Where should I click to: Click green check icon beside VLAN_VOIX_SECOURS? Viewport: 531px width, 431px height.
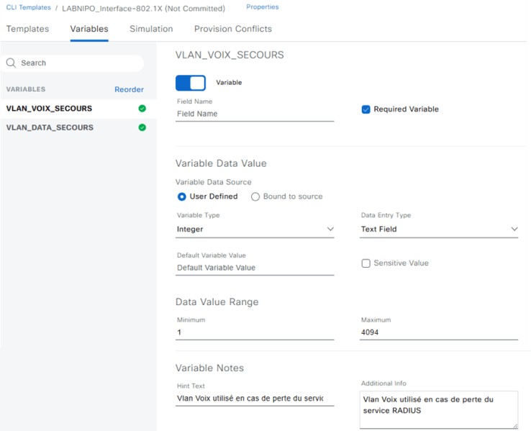click(142, 109)
